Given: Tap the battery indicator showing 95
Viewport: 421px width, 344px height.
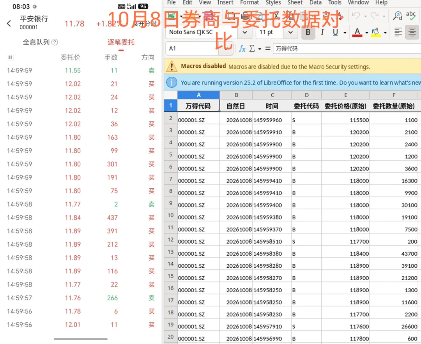Looking at the screenshot, I should [x=143, y=7].
